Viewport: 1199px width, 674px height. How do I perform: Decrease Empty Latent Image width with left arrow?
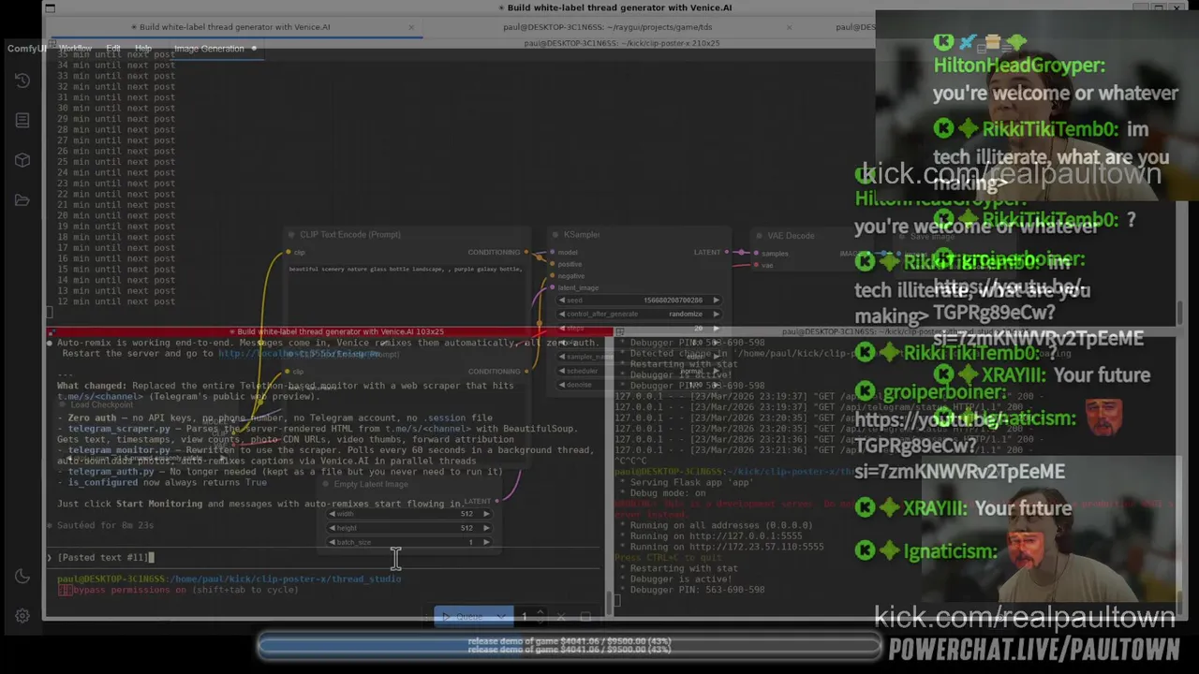[x=331, y=514]
